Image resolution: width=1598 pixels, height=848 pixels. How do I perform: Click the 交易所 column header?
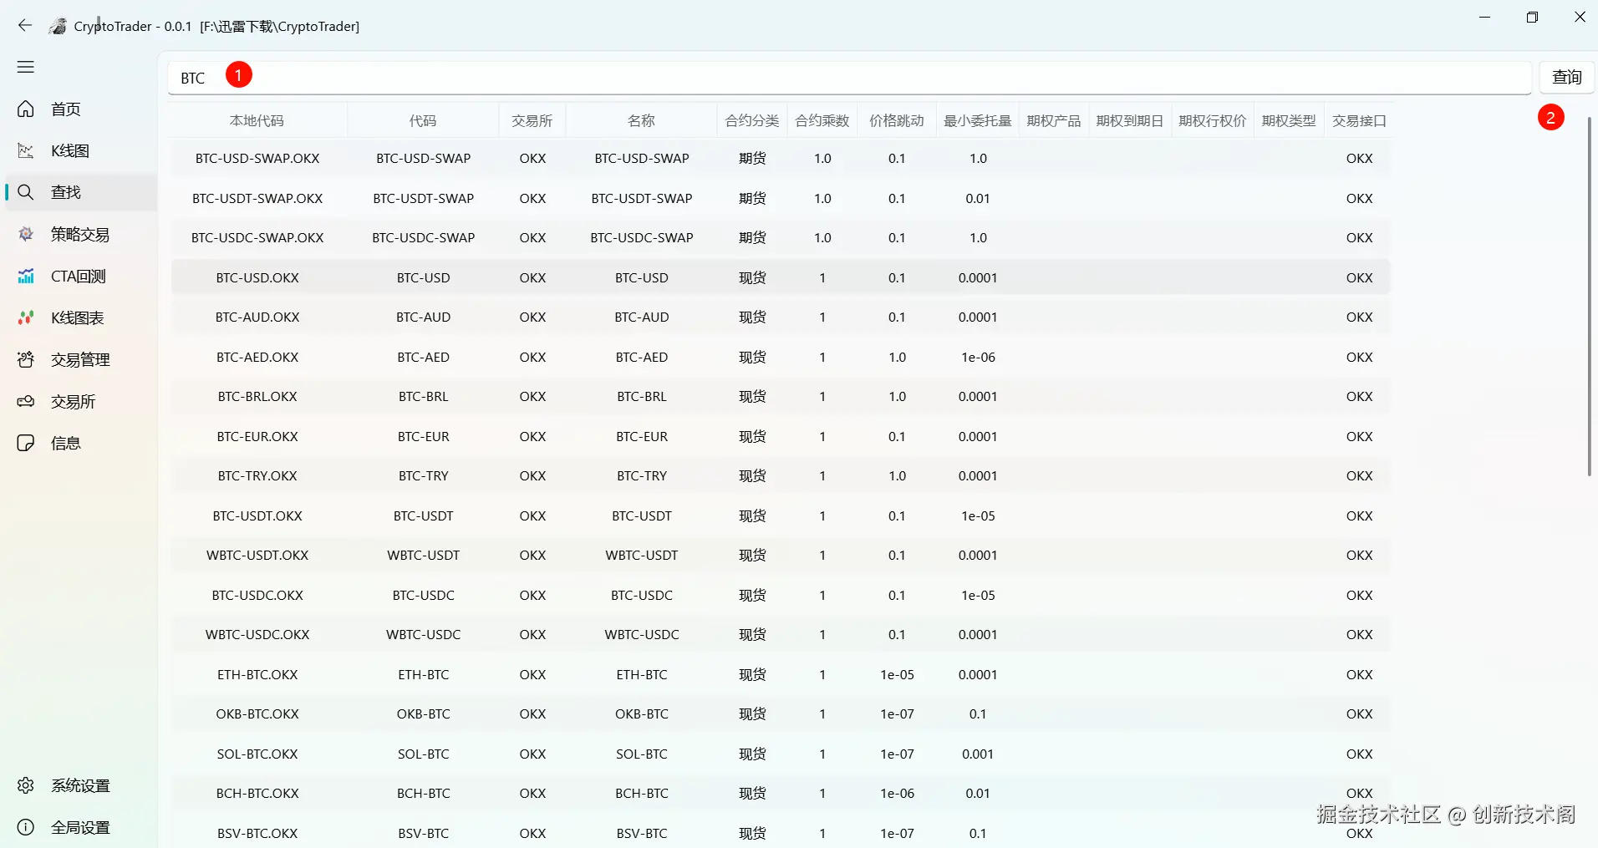pos(532,120)
